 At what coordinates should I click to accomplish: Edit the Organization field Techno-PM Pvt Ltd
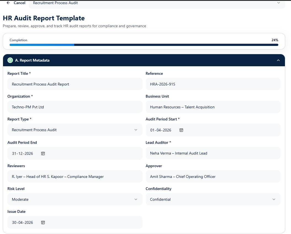coord(75,107)
